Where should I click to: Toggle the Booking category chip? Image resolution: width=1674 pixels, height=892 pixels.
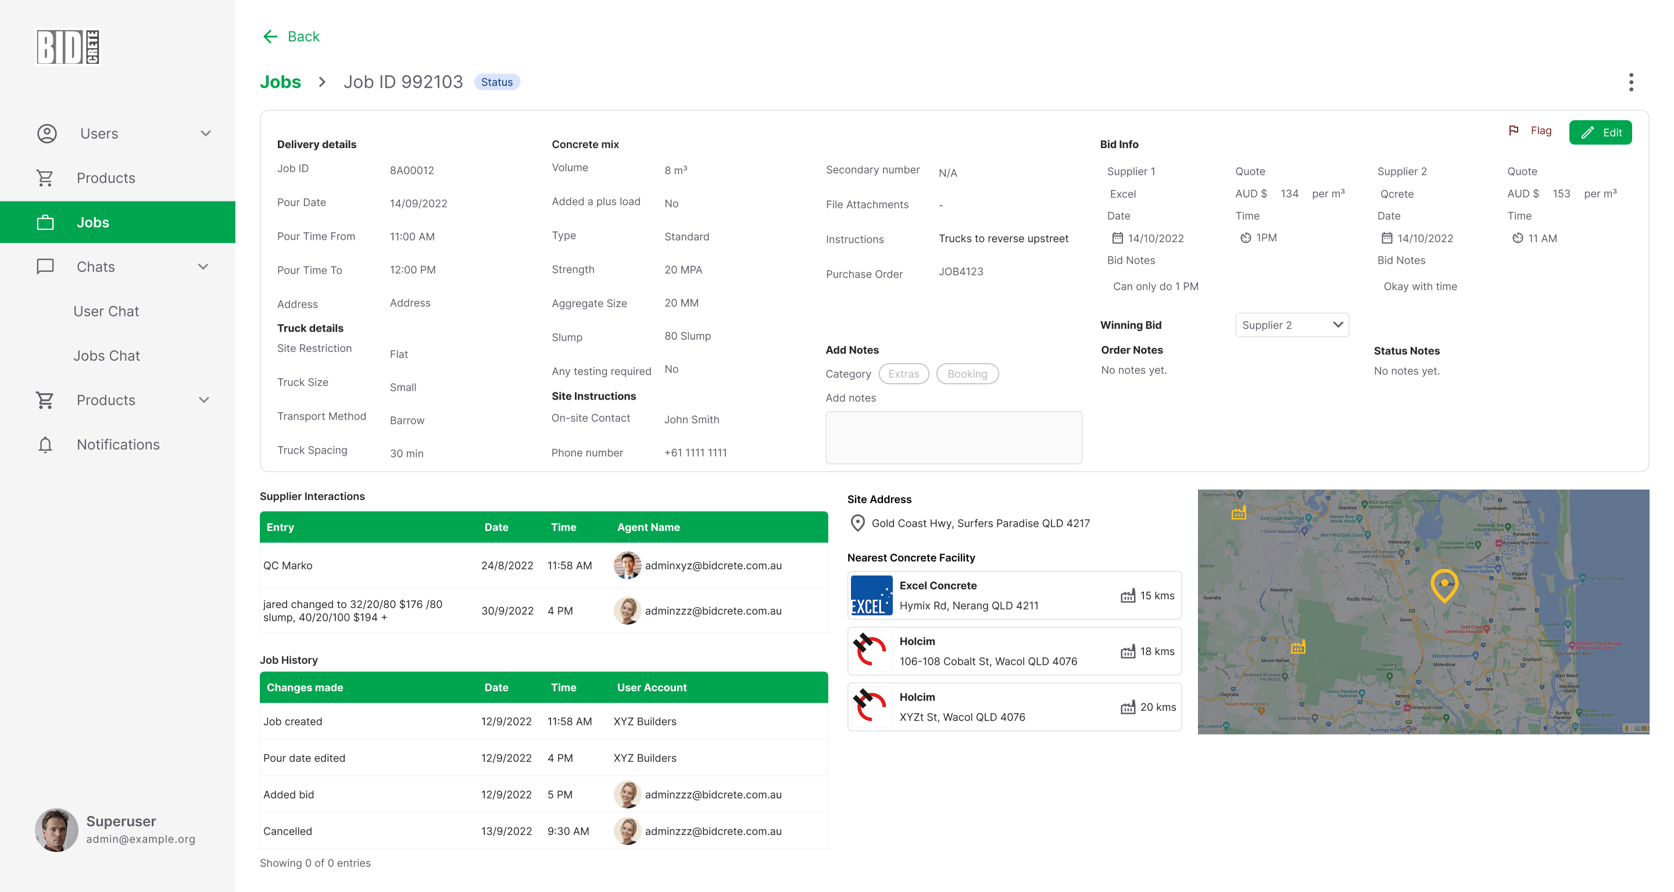(x=967, y=373)
